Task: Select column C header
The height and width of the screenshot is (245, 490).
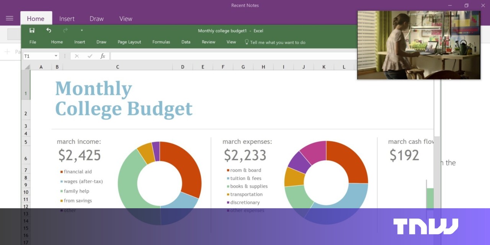Action: (x=118, y=67)
